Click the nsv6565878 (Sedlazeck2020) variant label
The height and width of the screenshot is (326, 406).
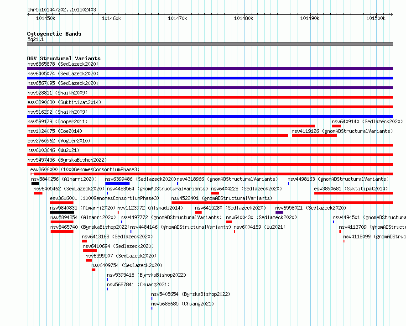pyautogui.click(x=63, y=64)
